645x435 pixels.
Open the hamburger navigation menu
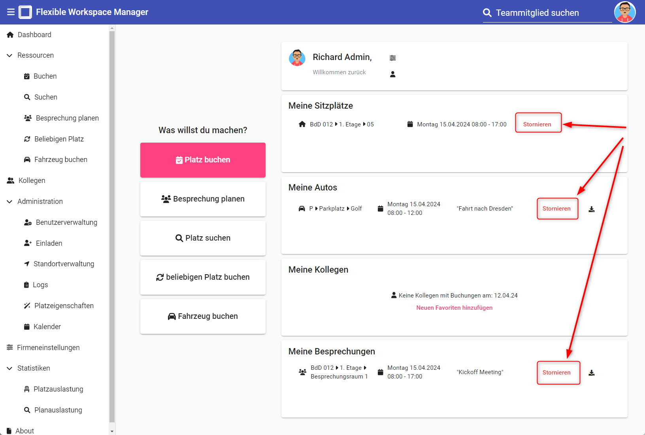coord(11,12)
